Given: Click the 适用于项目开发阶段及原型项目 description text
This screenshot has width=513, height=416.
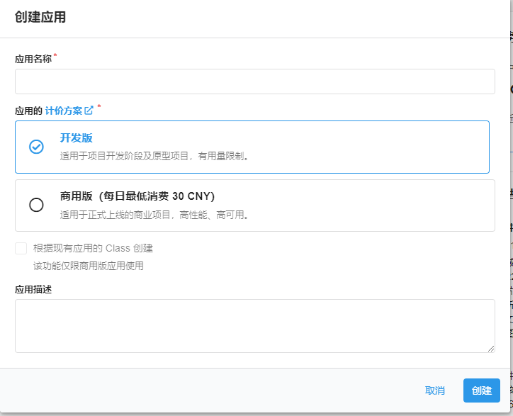Looking at the screenshot, I should (154, 156).
